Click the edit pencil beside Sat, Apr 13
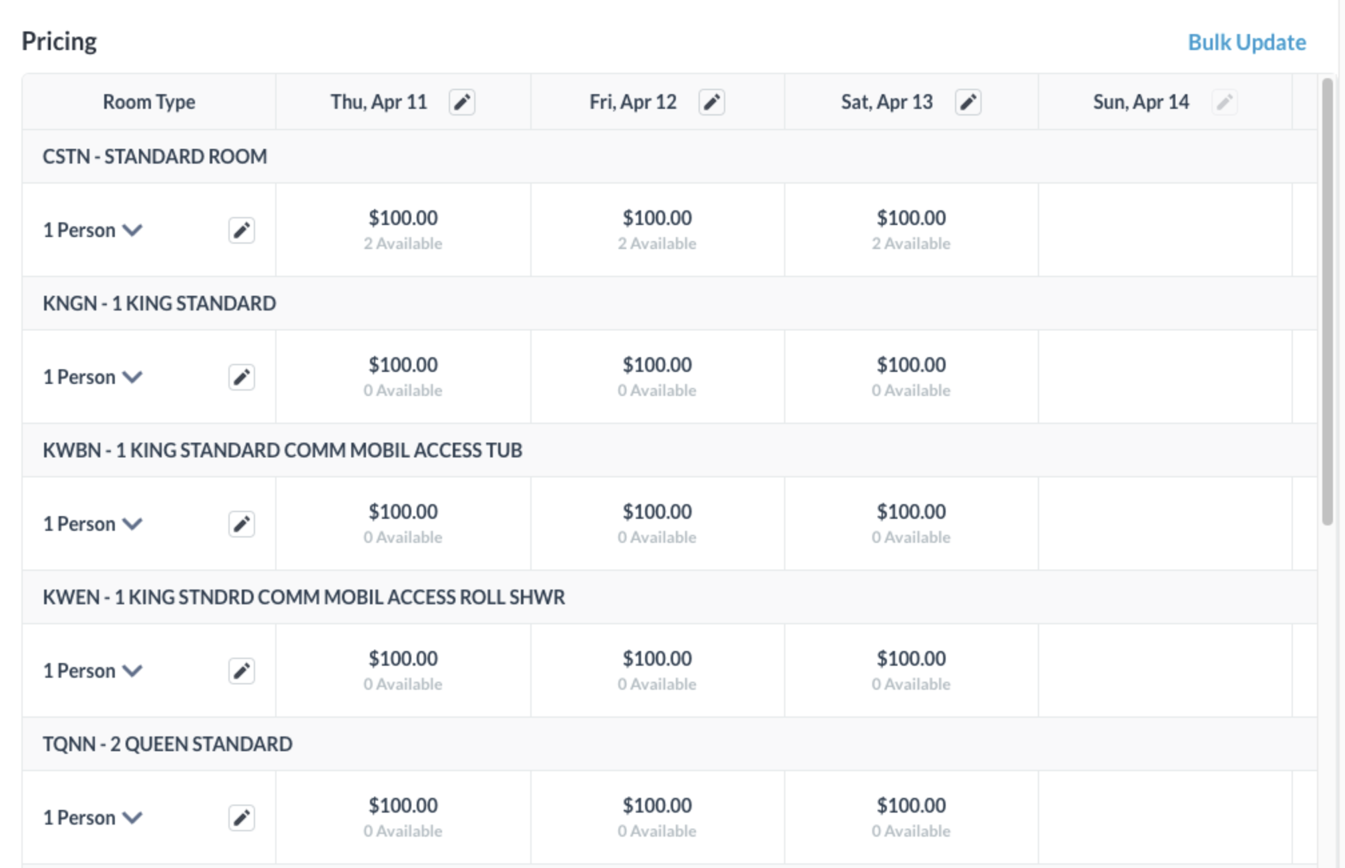 click(x=968, y=102)
